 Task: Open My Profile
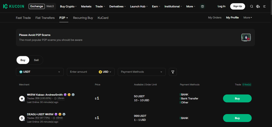[x=232, y=18]
